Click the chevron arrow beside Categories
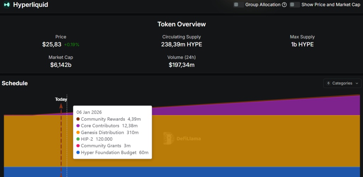The height and width of the screenshot is (177, 363). click(357, 83)
